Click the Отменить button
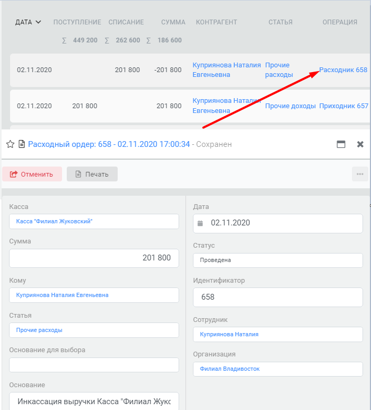Screen dimensions: 371x410 click(x=32, y=174)
